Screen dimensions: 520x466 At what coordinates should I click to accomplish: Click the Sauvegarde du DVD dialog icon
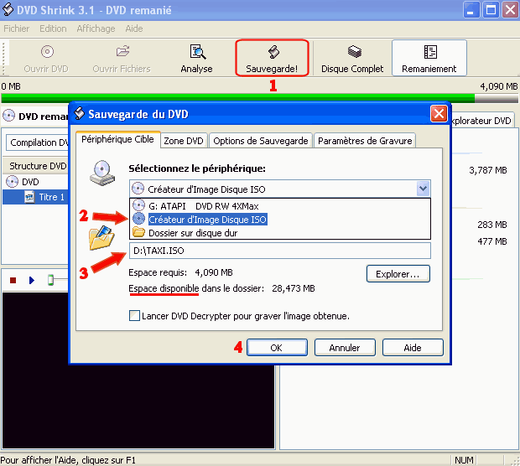coord(80,114)
